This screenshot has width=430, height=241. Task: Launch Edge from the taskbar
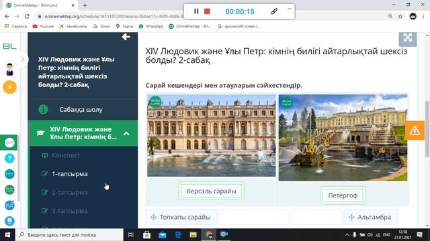178,235
